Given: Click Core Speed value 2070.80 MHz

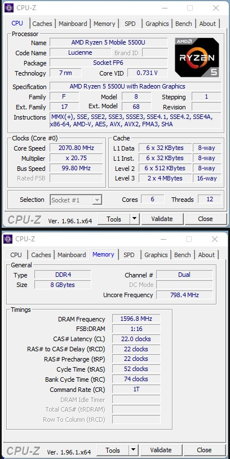Looking at the screenshot, I should (76, 148).
